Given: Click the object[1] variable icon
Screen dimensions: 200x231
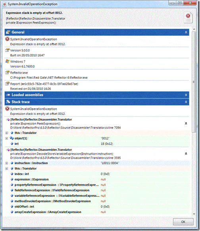Looking at the screenshot, I should (12, 138).
